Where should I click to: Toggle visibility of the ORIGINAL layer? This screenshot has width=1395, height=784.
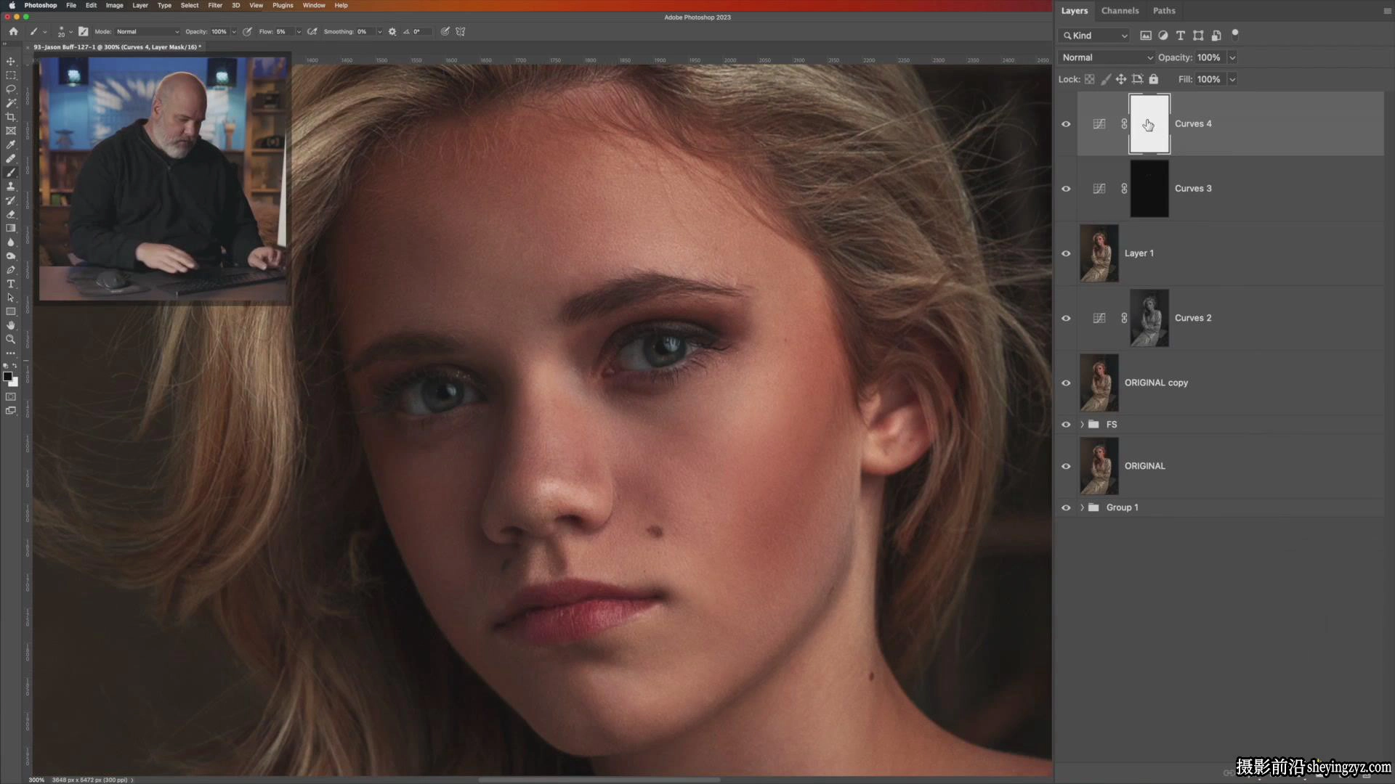pyautogui.click(x=1066, y=466)
